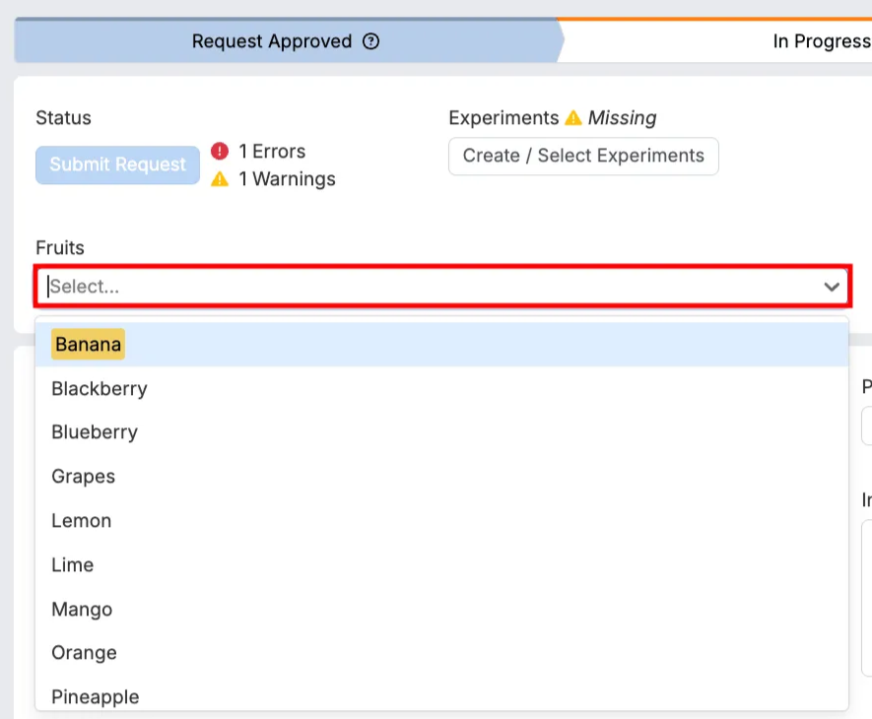
Task: Open Create / Select Experiments
Action: coord(583,157)
